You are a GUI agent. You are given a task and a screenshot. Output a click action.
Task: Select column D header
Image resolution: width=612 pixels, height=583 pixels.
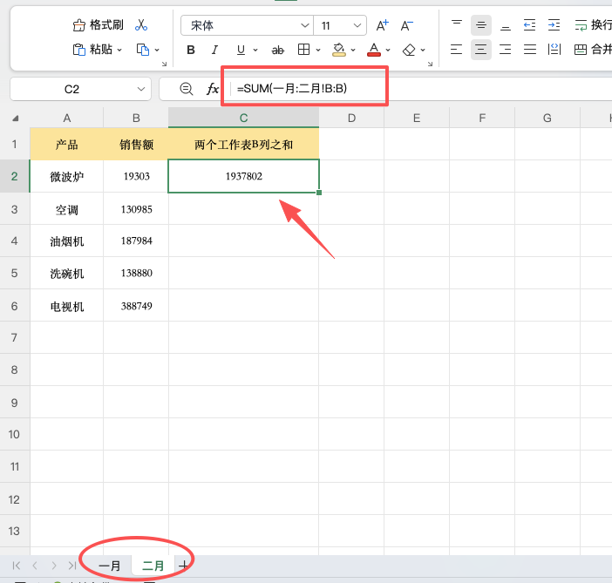(351, 118)
